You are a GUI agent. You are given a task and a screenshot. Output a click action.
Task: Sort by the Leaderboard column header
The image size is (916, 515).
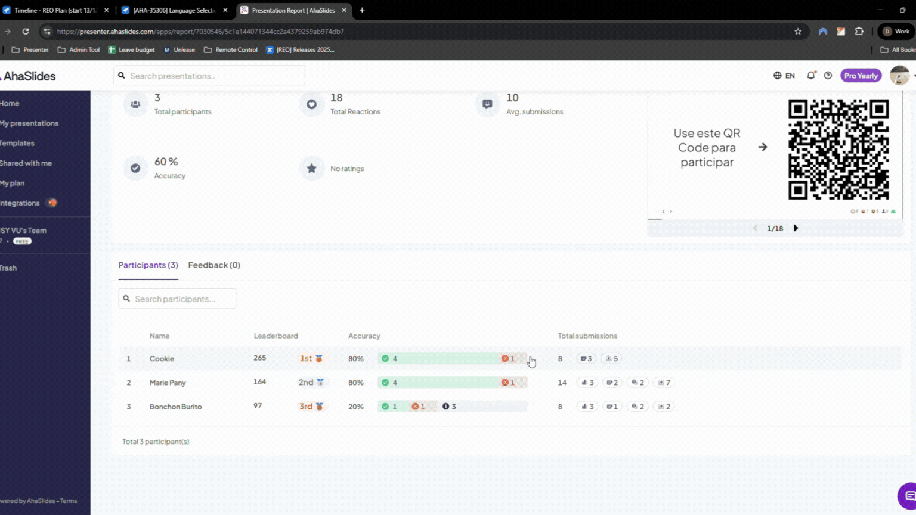point(276,336)
